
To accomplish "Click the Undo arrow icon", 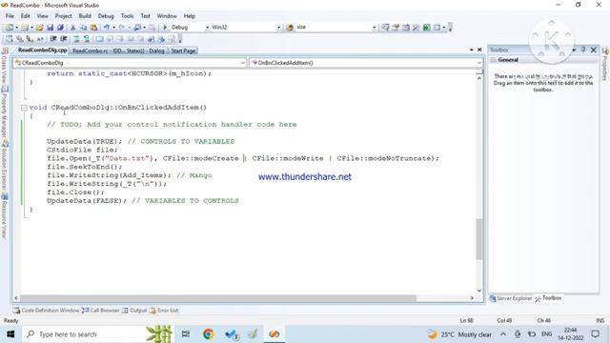I will pyautogui.click(x=106, y=28).
